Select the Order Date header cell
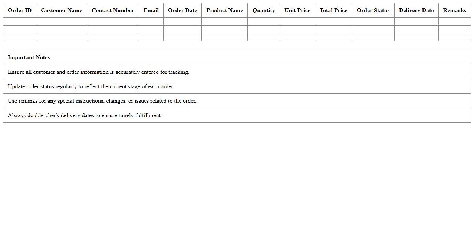The height and width of the screenshot is (241, 474). 182,10
